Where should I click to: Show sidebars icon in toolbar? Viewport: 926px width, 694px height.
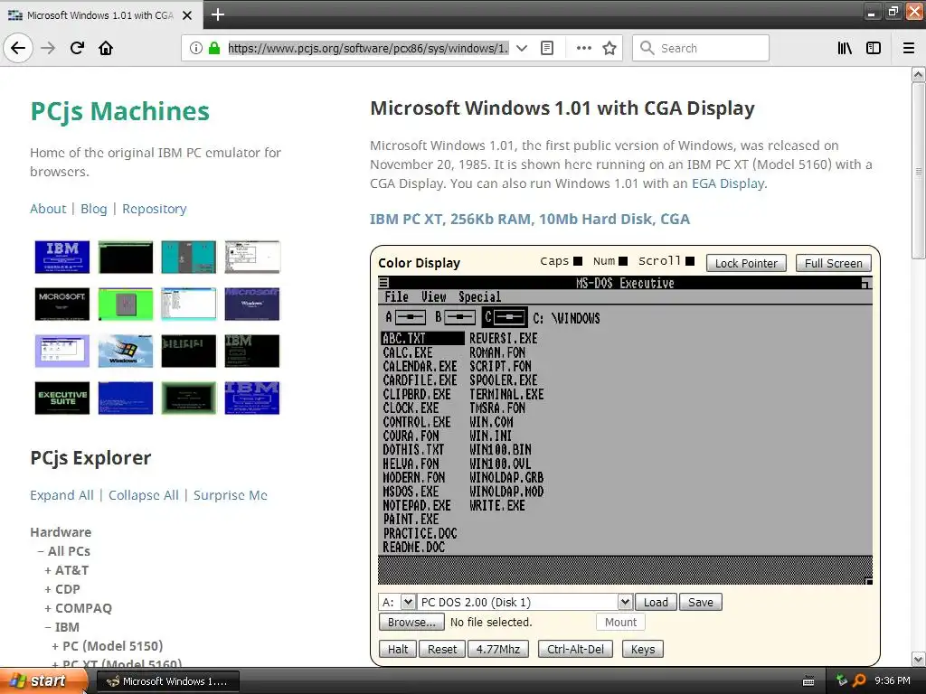click(874, 48)
